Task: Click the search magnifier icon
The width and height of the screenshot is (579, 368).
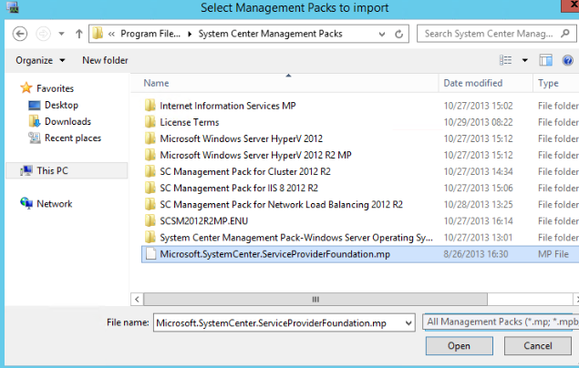Action: [567, 34]
